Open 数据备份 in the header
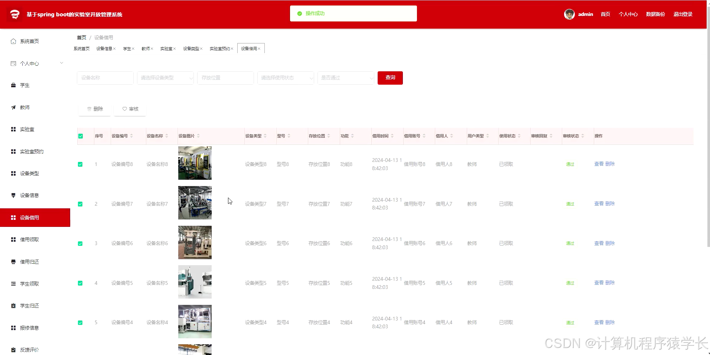The height and width of the screenshot is (355, 710). pyautogui.click(x=655, y=14)
